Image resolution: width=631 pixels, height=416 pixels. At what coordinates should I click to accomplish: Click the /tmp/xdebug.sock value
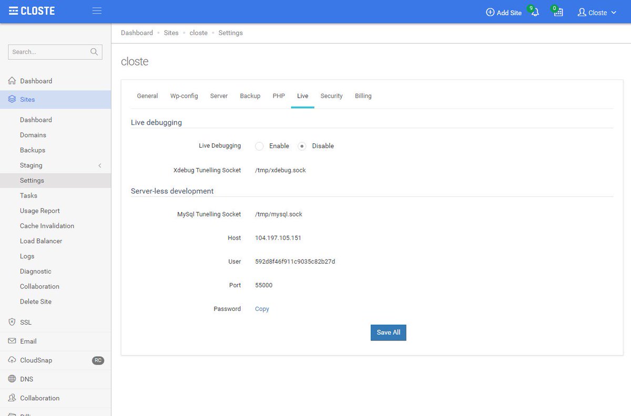point(280,170)
